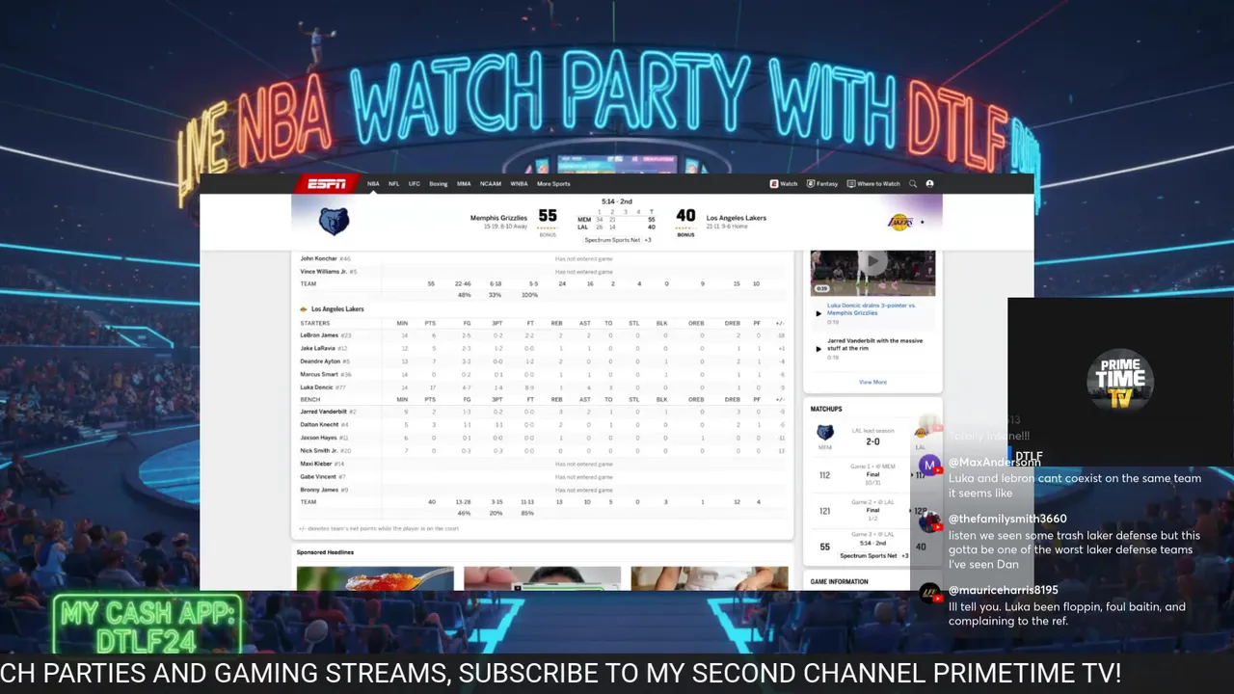Open Luka Doncic player link
The width and height of the screenshot is (1234, 694).
317,387
